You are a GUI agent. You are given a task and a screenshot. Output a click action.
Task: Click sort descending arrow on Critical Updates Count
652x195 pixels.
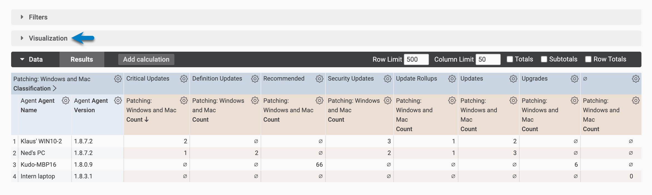click(147, 119)
